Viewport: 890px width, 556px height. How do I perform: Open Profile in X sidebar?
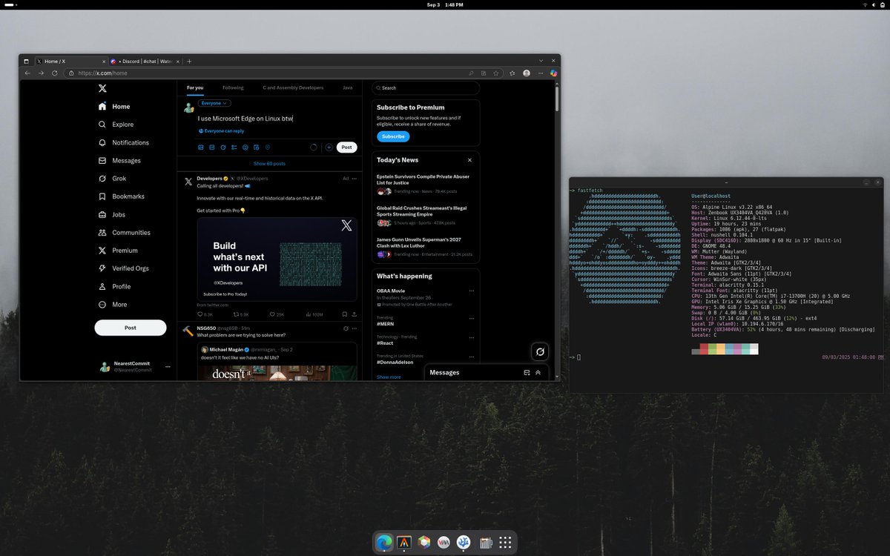click(114, 286)
